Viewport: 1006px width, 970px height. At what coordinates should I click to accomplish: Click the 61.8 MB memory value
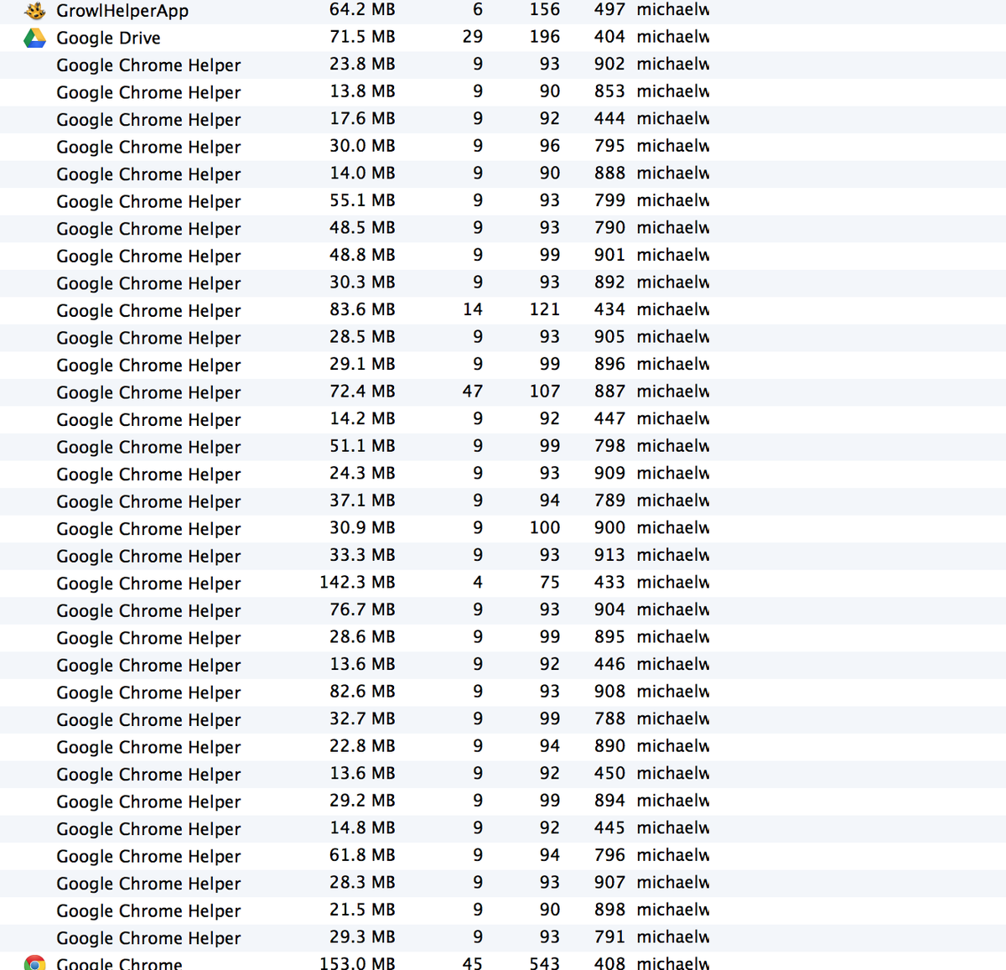tap(362, 855)
